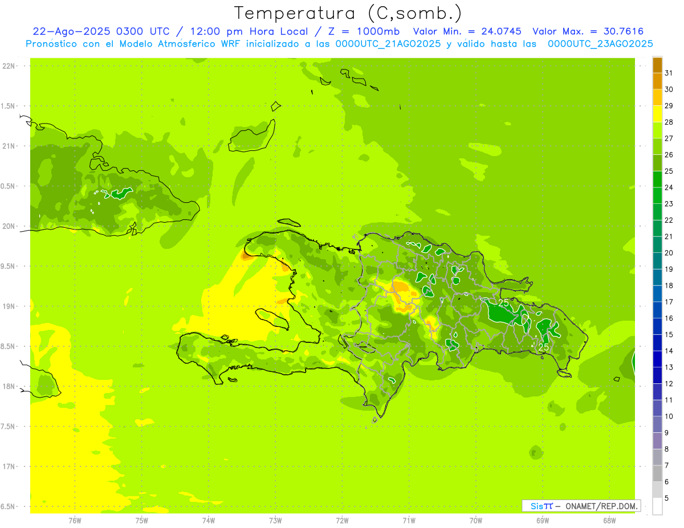Screen dimensions: 684x528
Task: Pick the gray swatch between 6 and 7
Action: (x=657, y=473)
